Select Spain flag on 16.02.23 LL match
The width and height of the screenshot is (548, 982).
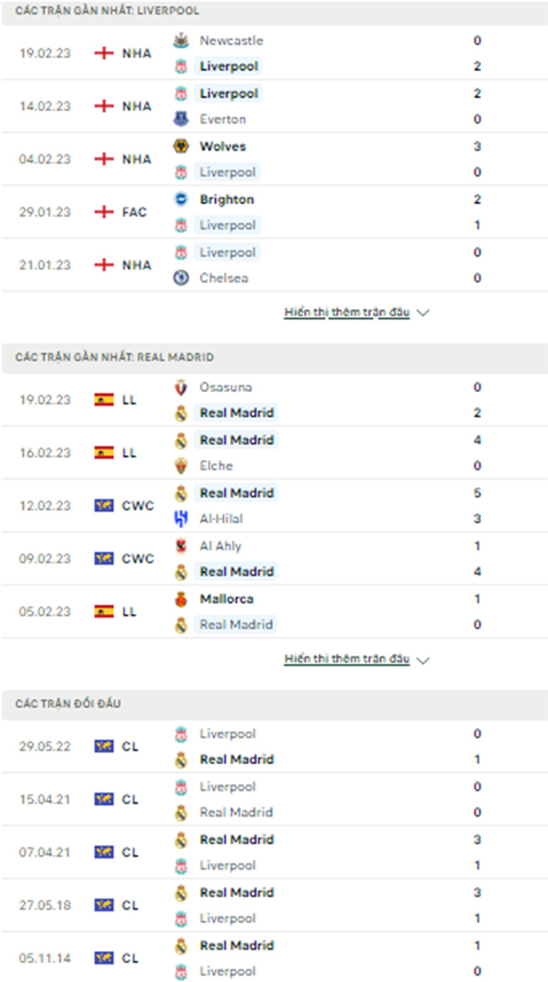(x=104, y=453)
